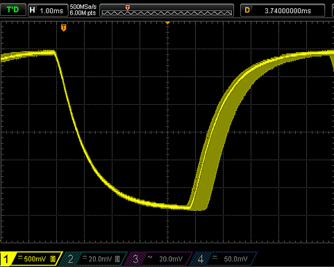Screen dimensions: 334x267
Task: Click the AC coupling symbol on channel 3
Action: click(x=150, y=257)
